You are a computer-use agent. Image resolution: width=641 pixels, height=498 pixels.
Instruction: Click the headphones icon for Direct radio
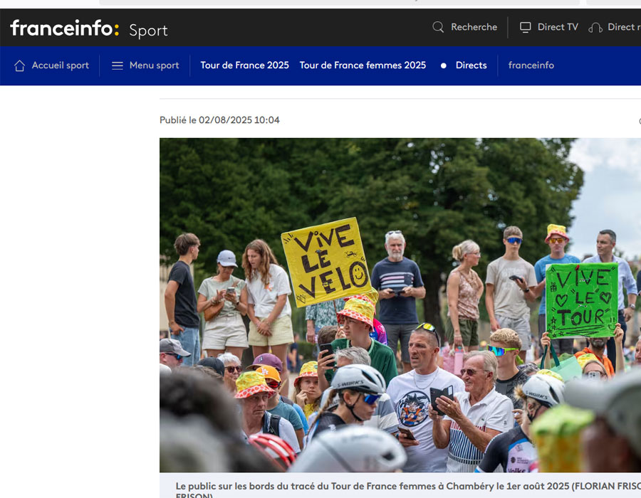point(595,27)
